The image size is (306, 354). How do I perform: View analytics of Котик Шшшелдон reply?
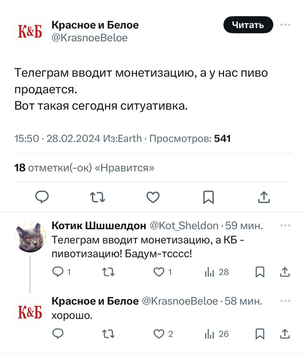point(210,272)
